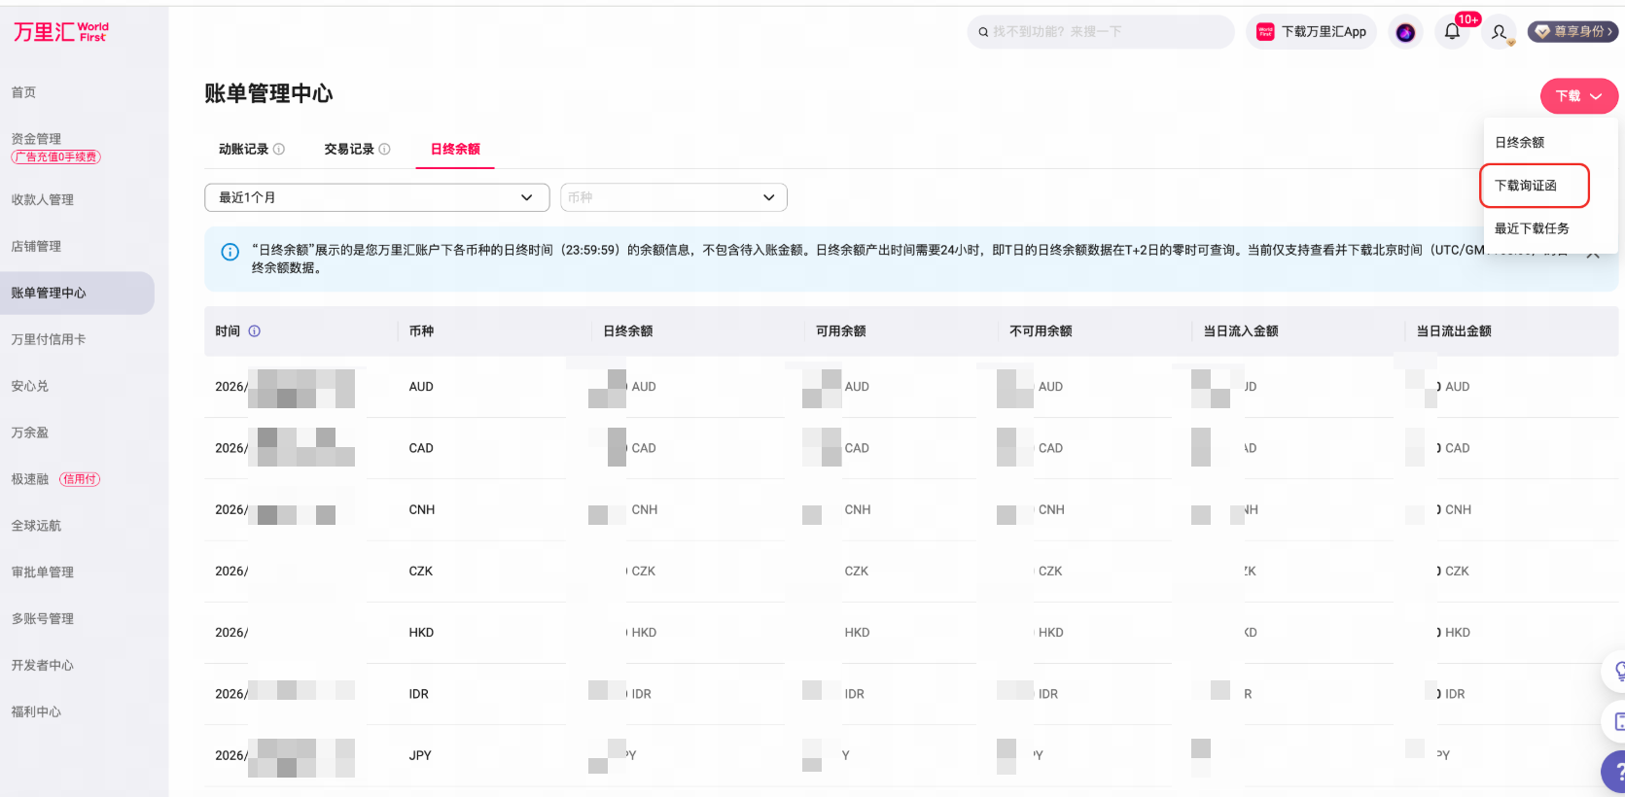This screenshot has width=1625, height=797.
Task: Switch to the 交易记录 tab
Action: [349, 149]
